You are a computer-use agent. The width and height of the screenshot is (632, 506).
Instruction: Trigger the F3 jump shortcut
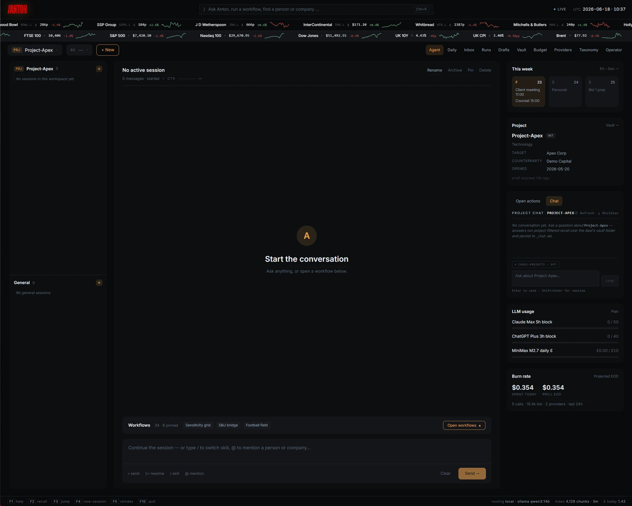pyautogui.click(x=61, y=501)
